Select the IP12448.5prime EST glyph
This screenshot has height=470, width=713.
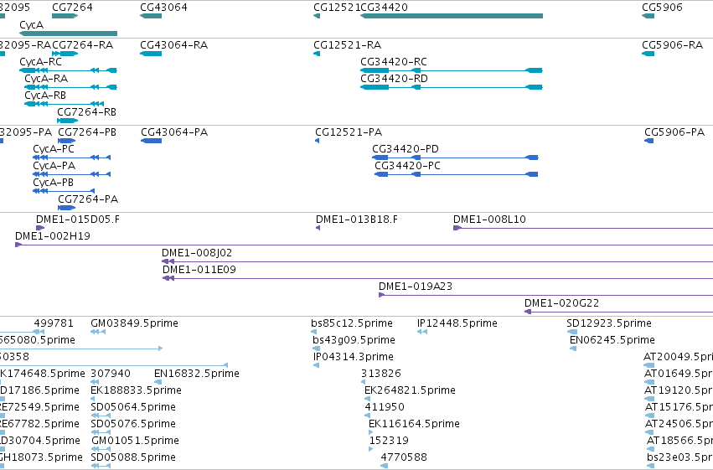[x=422, y=332]
